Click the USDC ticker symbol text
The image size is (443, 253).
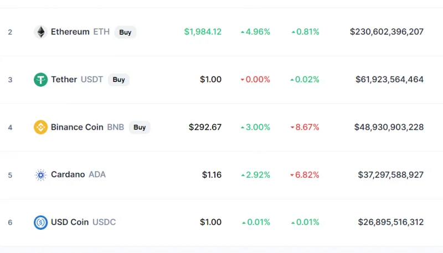[104, 222]
